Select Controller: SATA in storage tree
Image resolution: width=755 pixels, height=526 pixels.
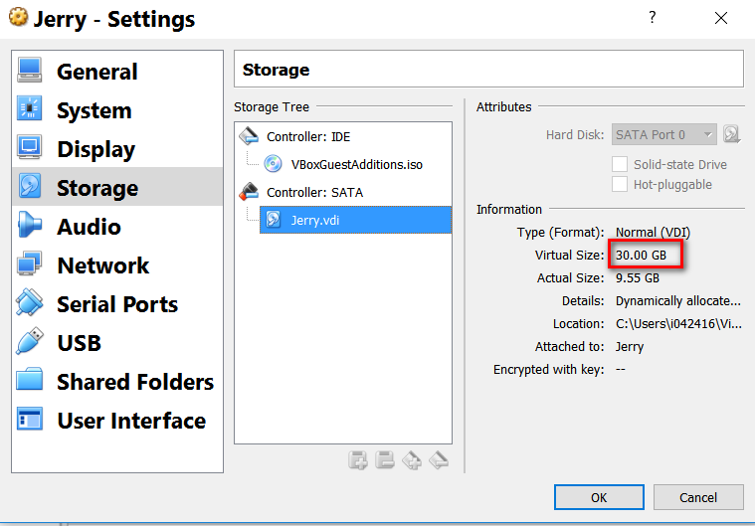coord(315,193)
